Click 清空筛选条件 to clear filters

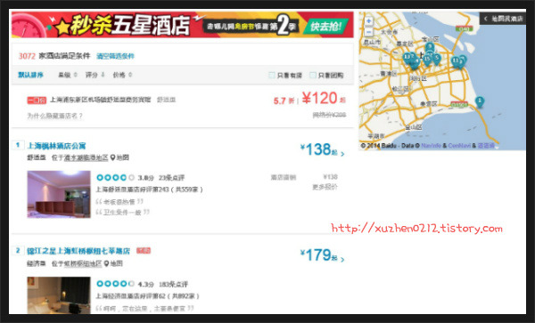pos(115,56)
